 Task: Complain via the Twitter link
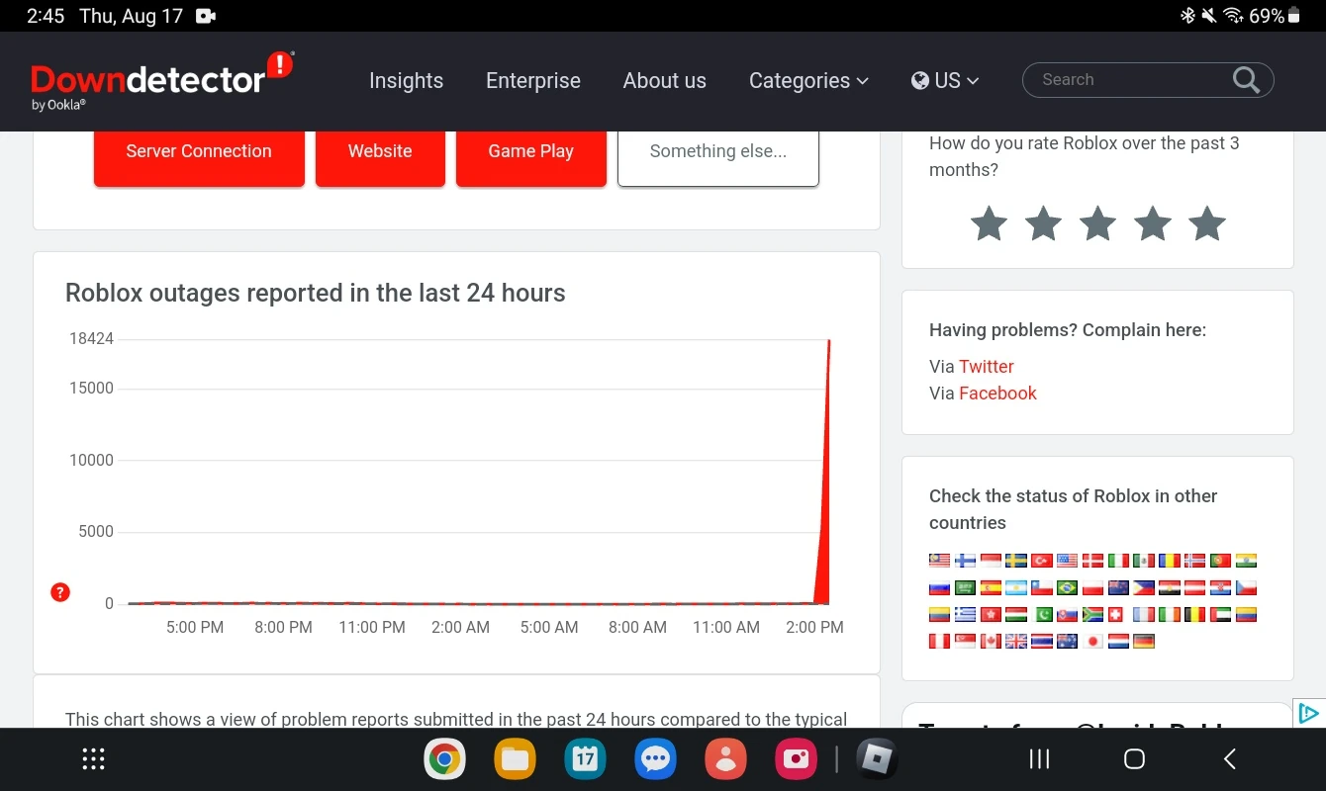click(987, 366)
